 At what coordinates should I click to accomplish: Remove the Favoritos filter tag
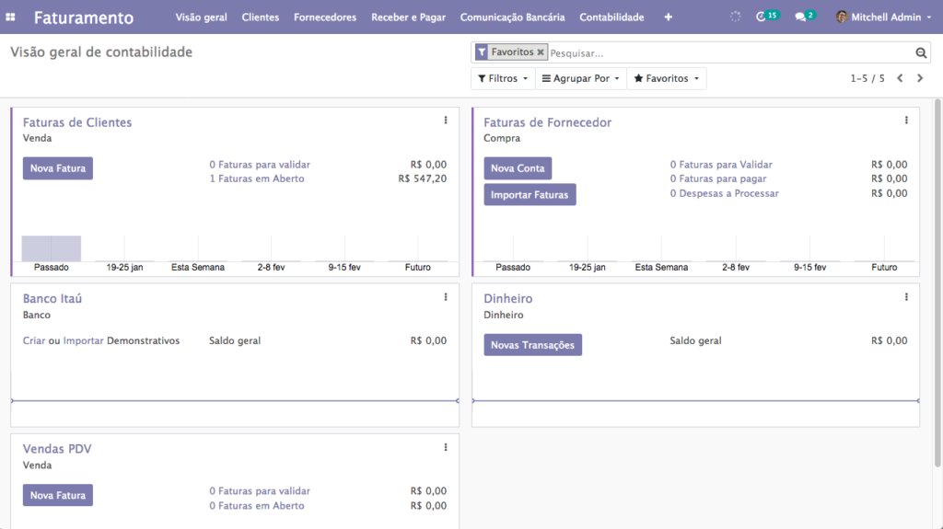coord(541,52)
